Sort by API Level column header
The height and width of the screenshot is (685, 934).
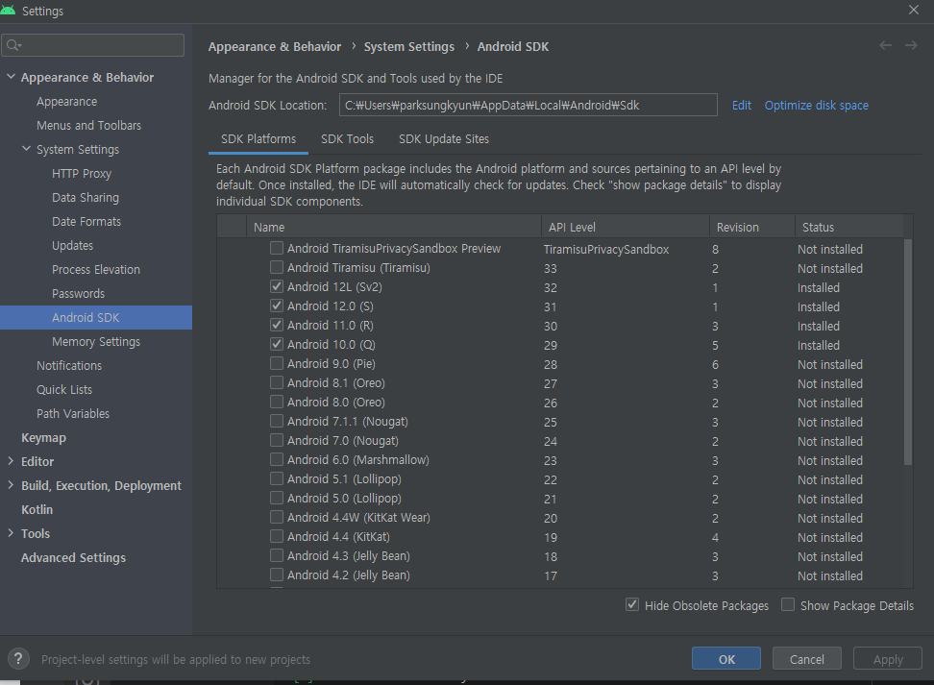point(625,227)
